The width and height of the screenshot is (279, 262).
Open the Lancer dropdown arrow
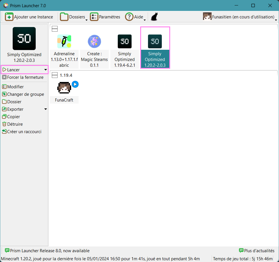45,70
